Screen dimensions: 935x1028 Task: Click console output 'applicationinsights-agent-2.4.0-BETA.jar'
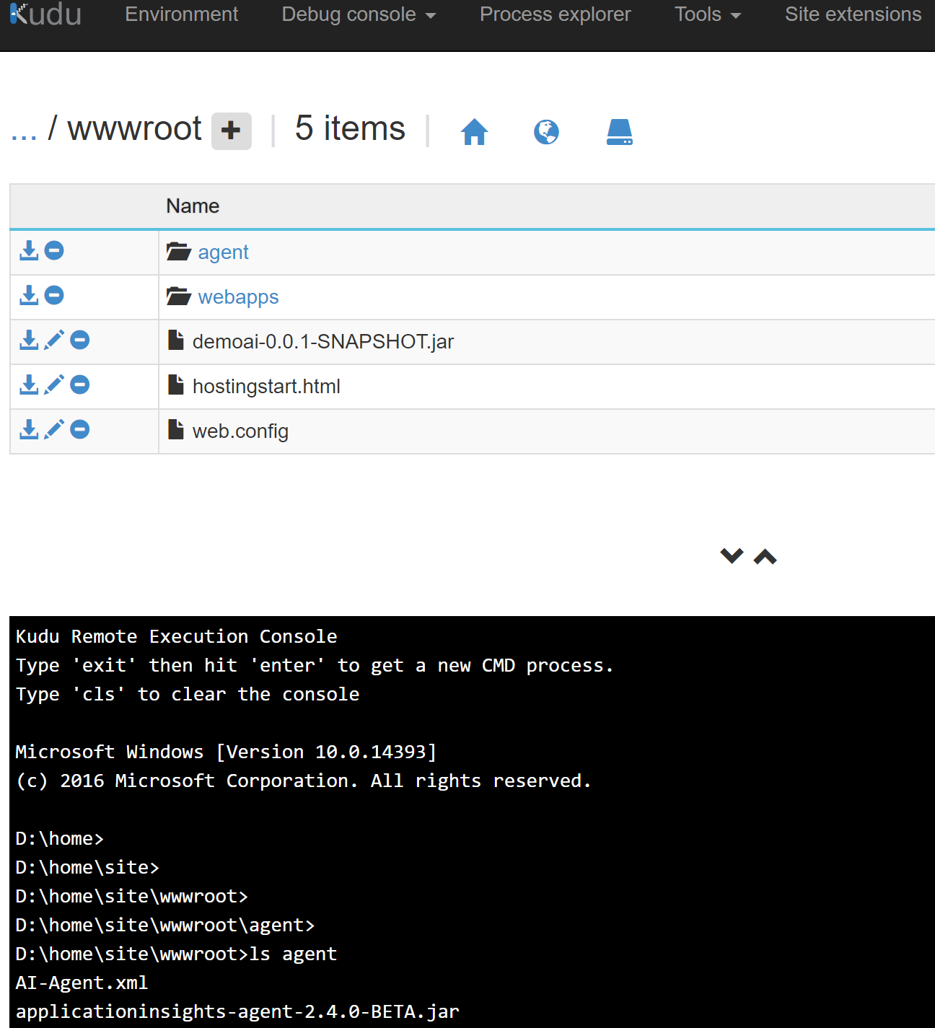pos(237,1012)
